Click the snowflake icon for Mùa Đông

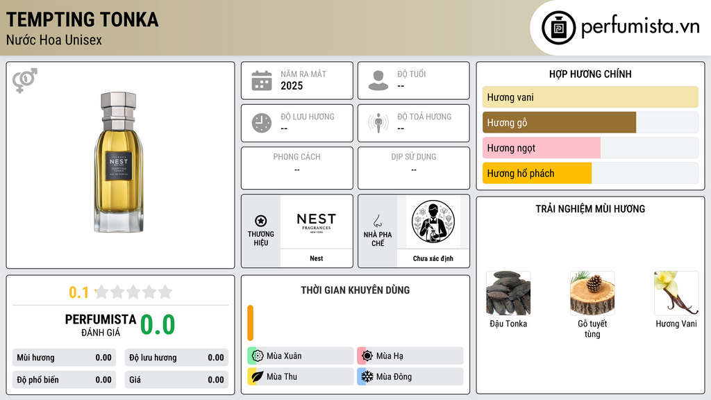click(367, 376)
